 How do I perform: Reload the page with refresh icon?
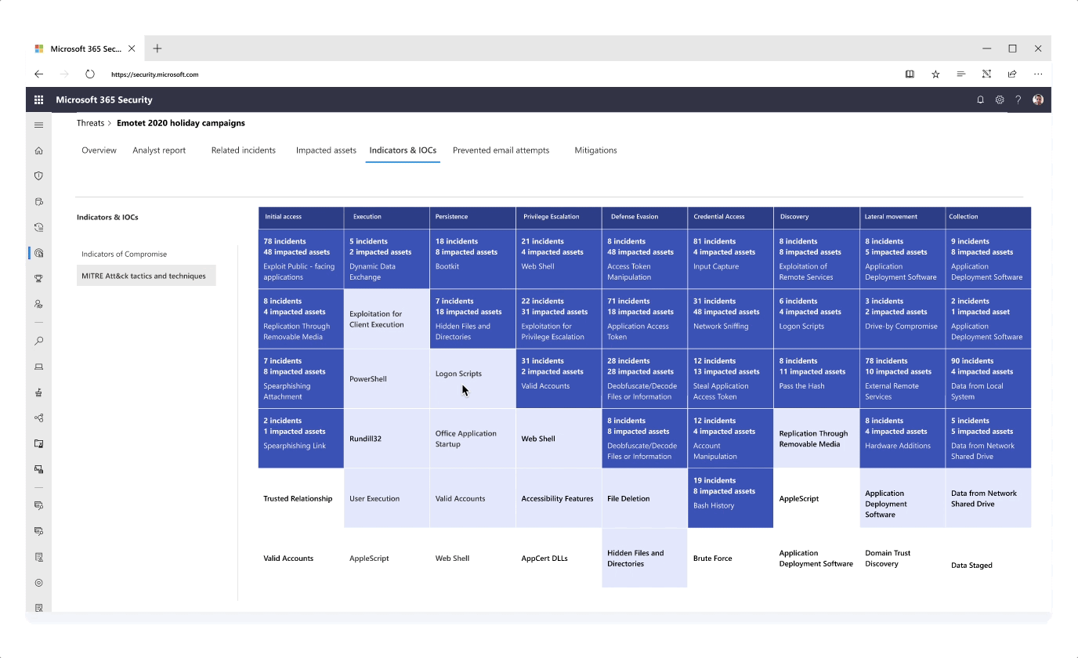90,74
